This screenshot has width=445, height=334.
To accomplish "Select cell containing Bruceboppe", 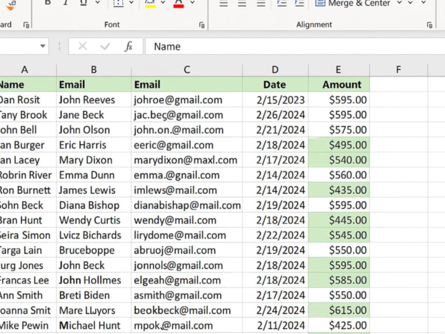I will [x=93, y=250].
